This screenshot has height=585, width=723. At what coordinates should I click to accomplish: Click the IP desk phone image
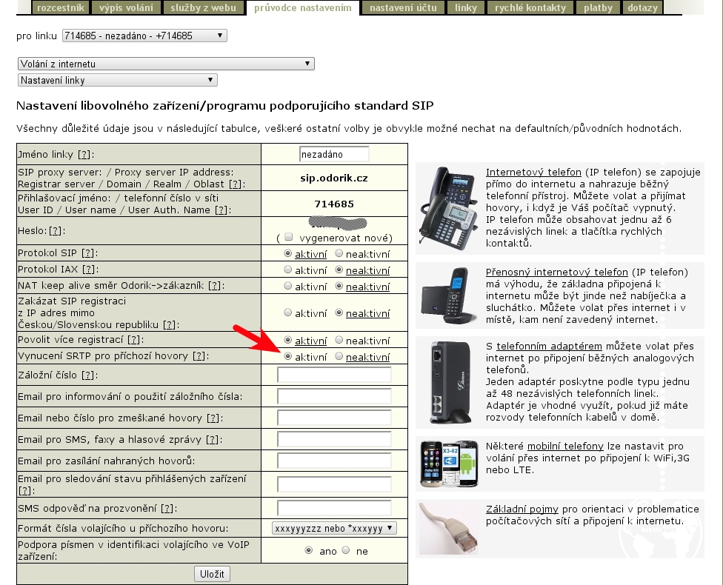[449, 209]
